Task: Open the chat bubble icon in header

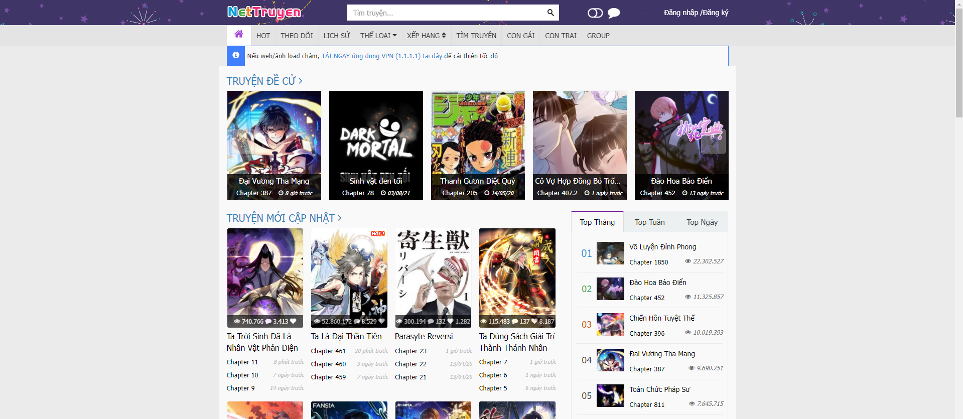Action: pyautogui.click(x=614, y=13)
